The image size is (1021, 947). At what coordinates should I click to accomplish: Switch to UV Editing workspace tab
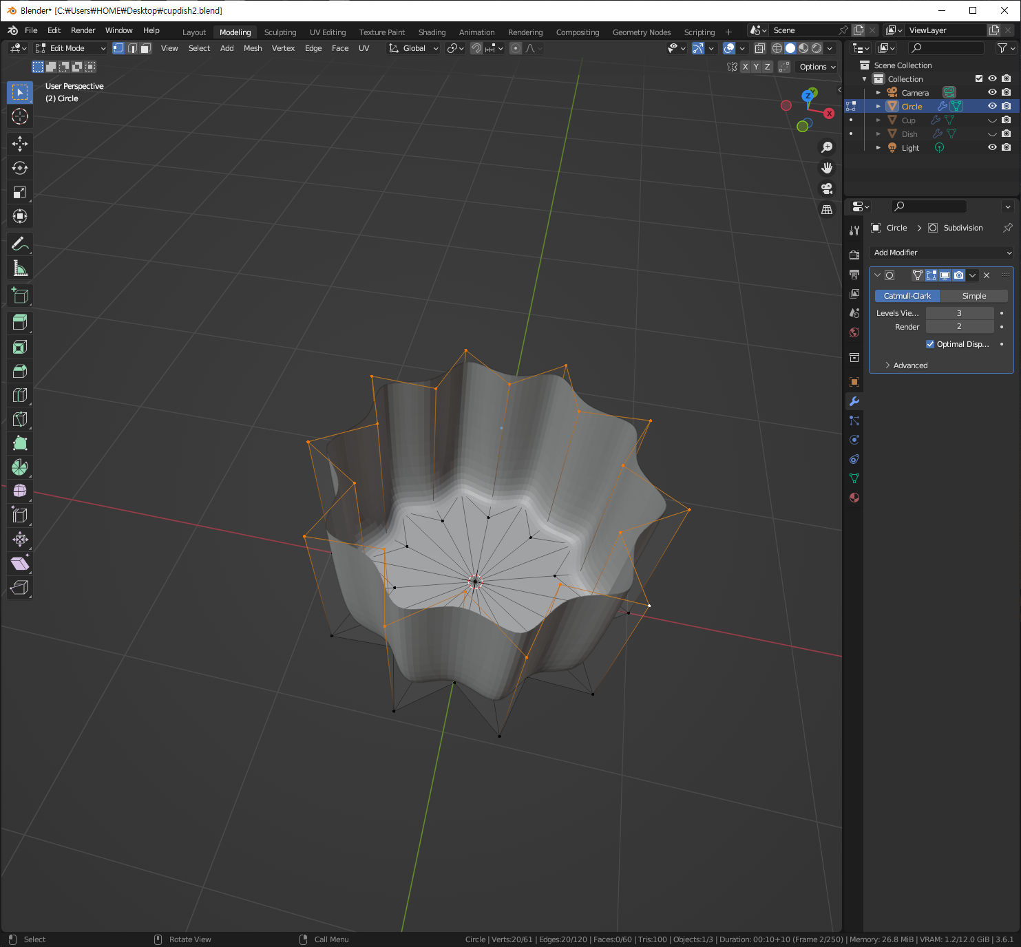click(x=328, y=32)
